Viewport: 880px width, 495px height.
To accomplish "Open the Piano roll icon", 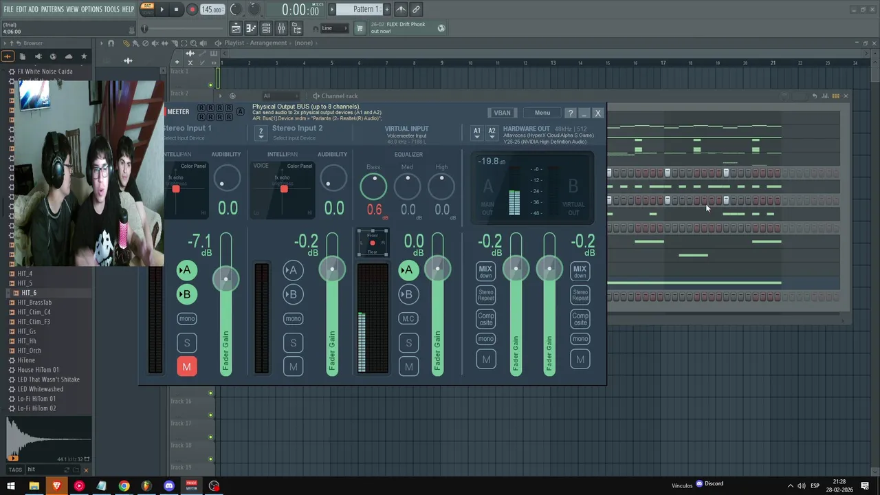I will [251, 28].
